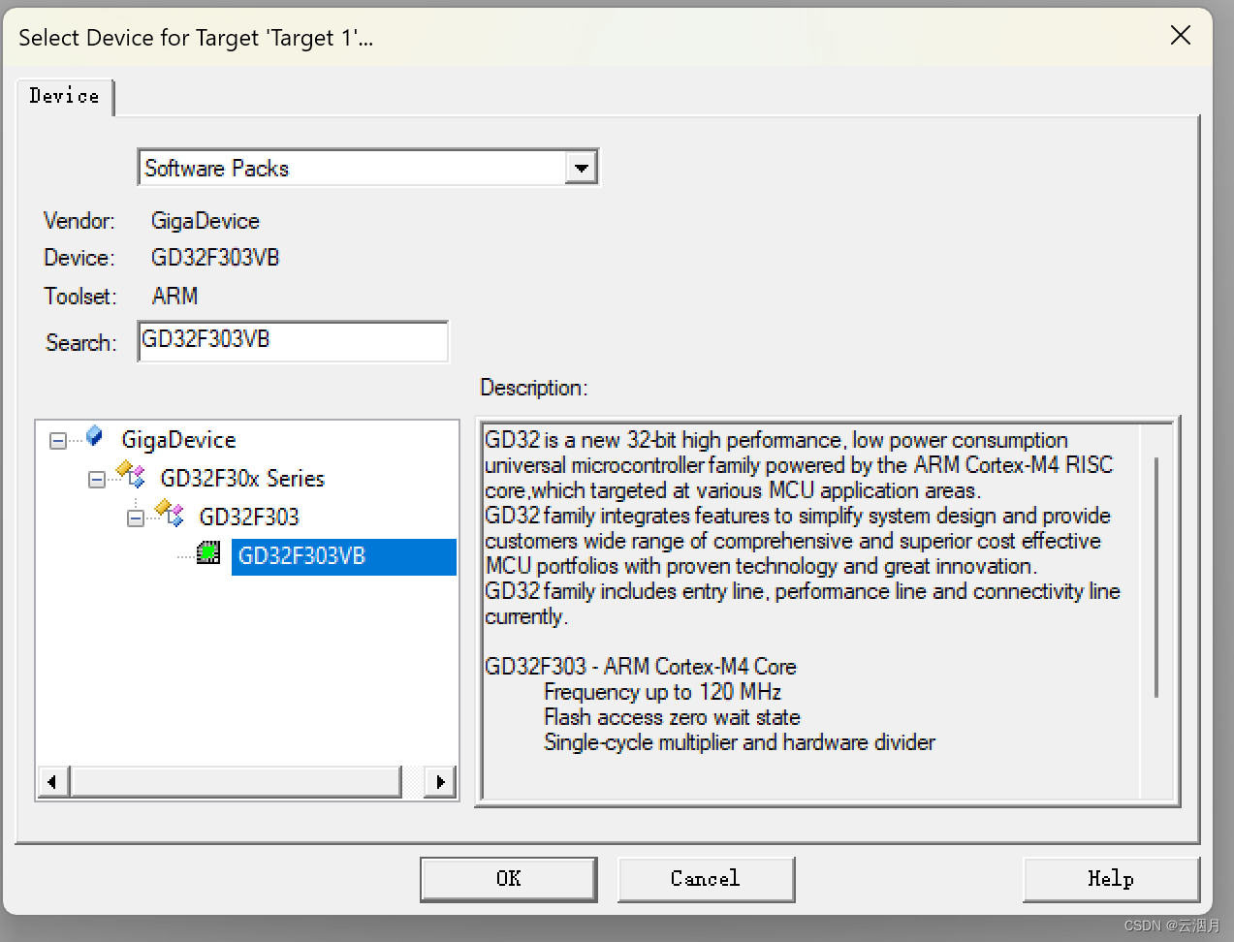Click the GigaDevice vendor value text
Viewport: 1234px width, 942px height.
[206, 221]
